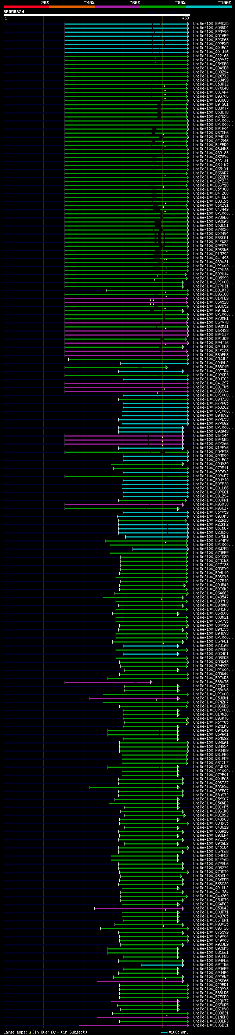Viewport: 235px width, 1035px height.
Task: Open the UniRef100_Q01J16 hit label
Action: click(210, 52)
